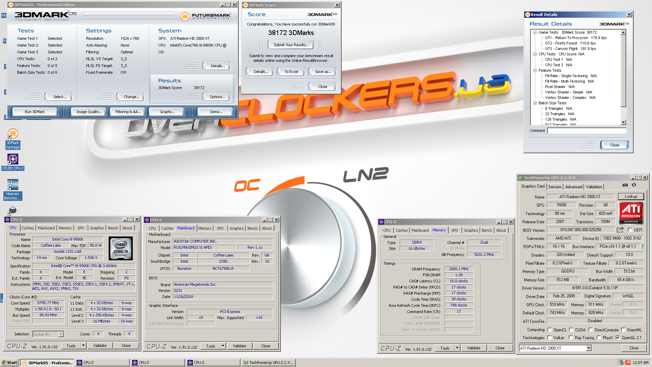
Task: Click the Comment input field
Action: click(x=586, y=130)
